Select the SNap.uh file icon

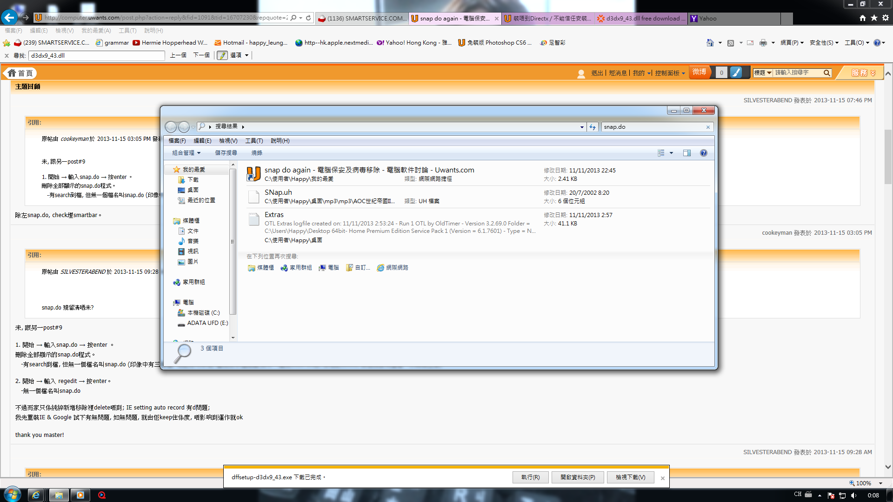click(253, 197)
